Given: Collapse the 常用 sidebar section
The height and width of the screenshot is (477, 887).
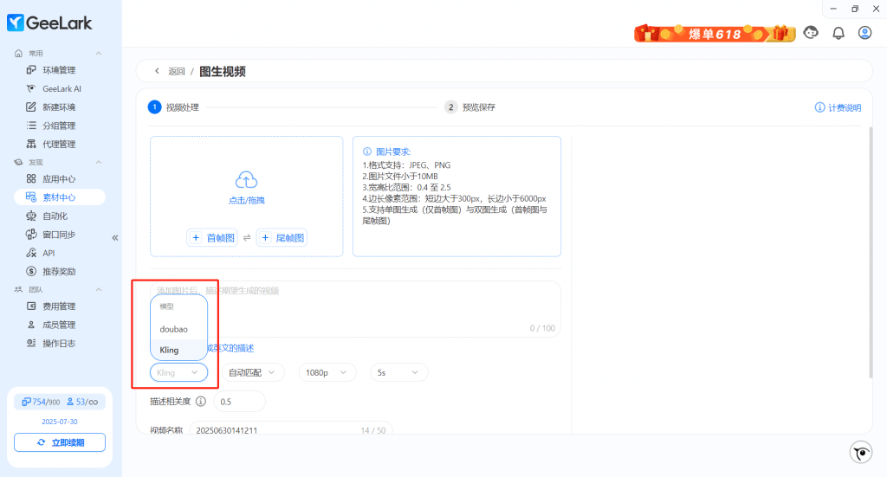Looking at the screenshot, I should (x=98, y=54).
